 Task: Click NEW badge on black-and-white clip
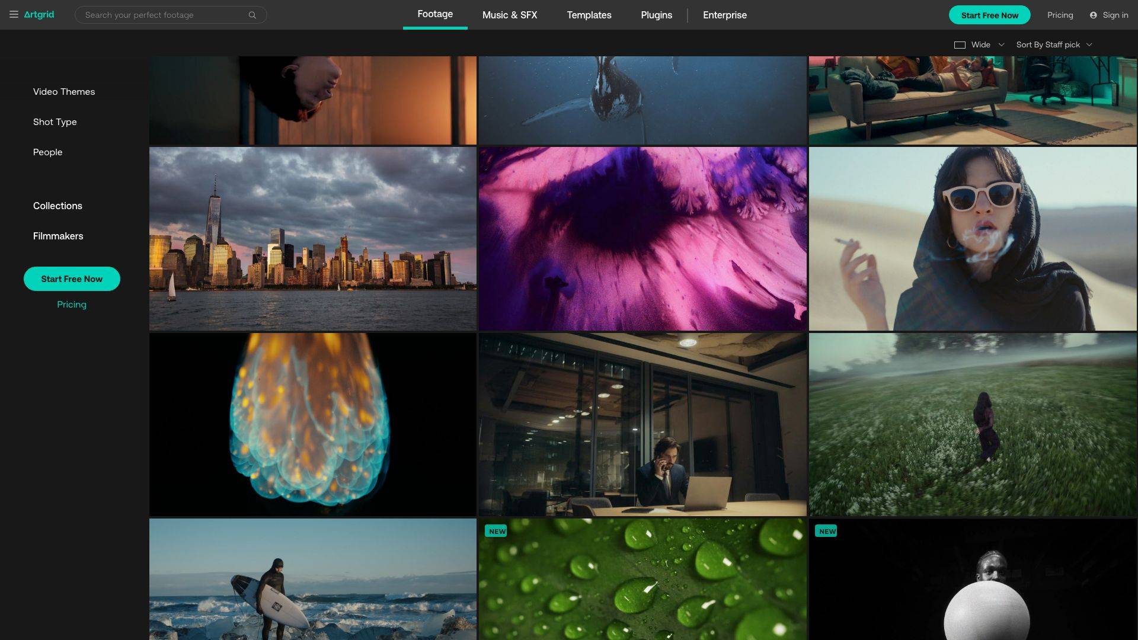(x=826, y=531)
